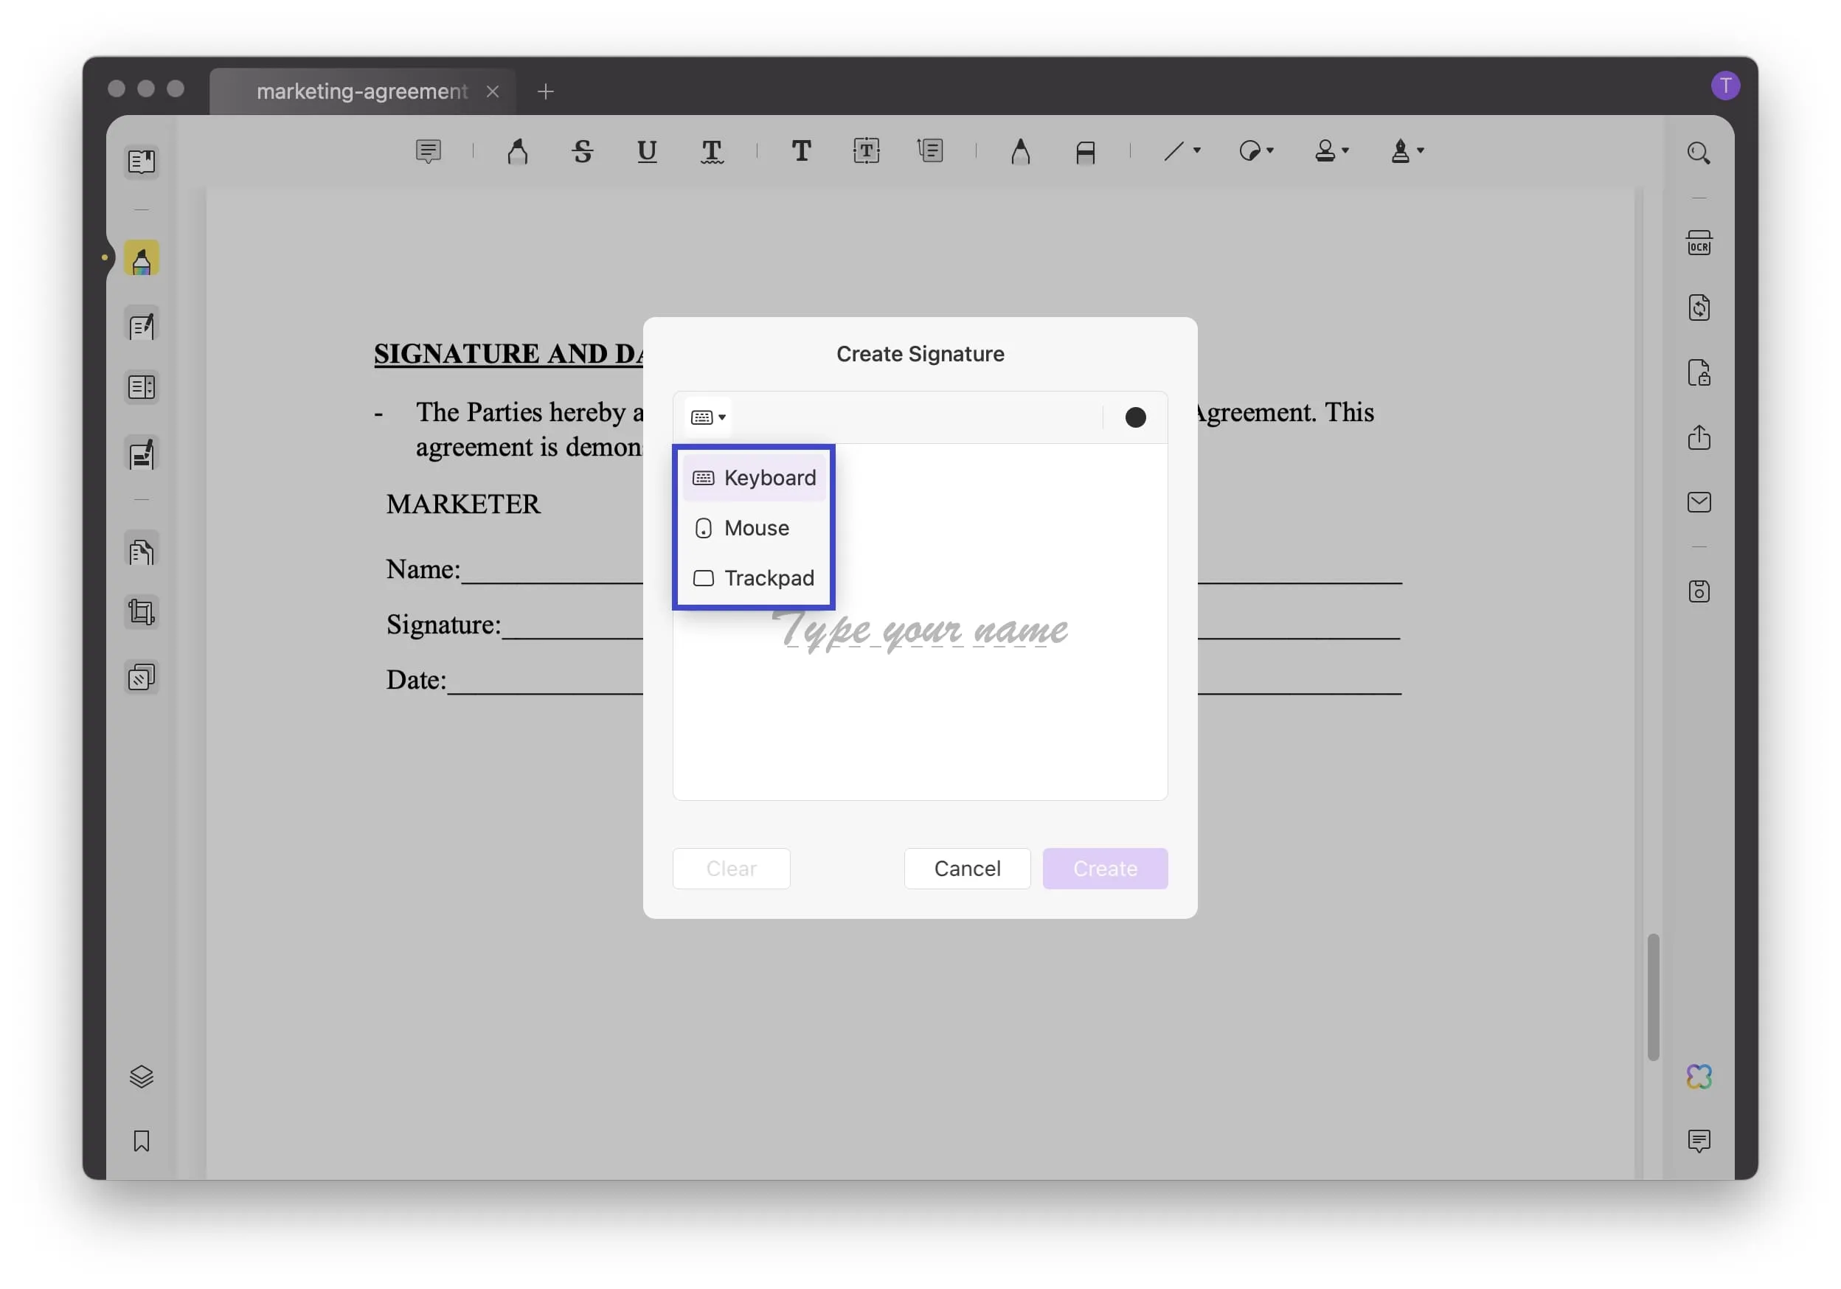Select the strikethrough text tool

[582, 151]
